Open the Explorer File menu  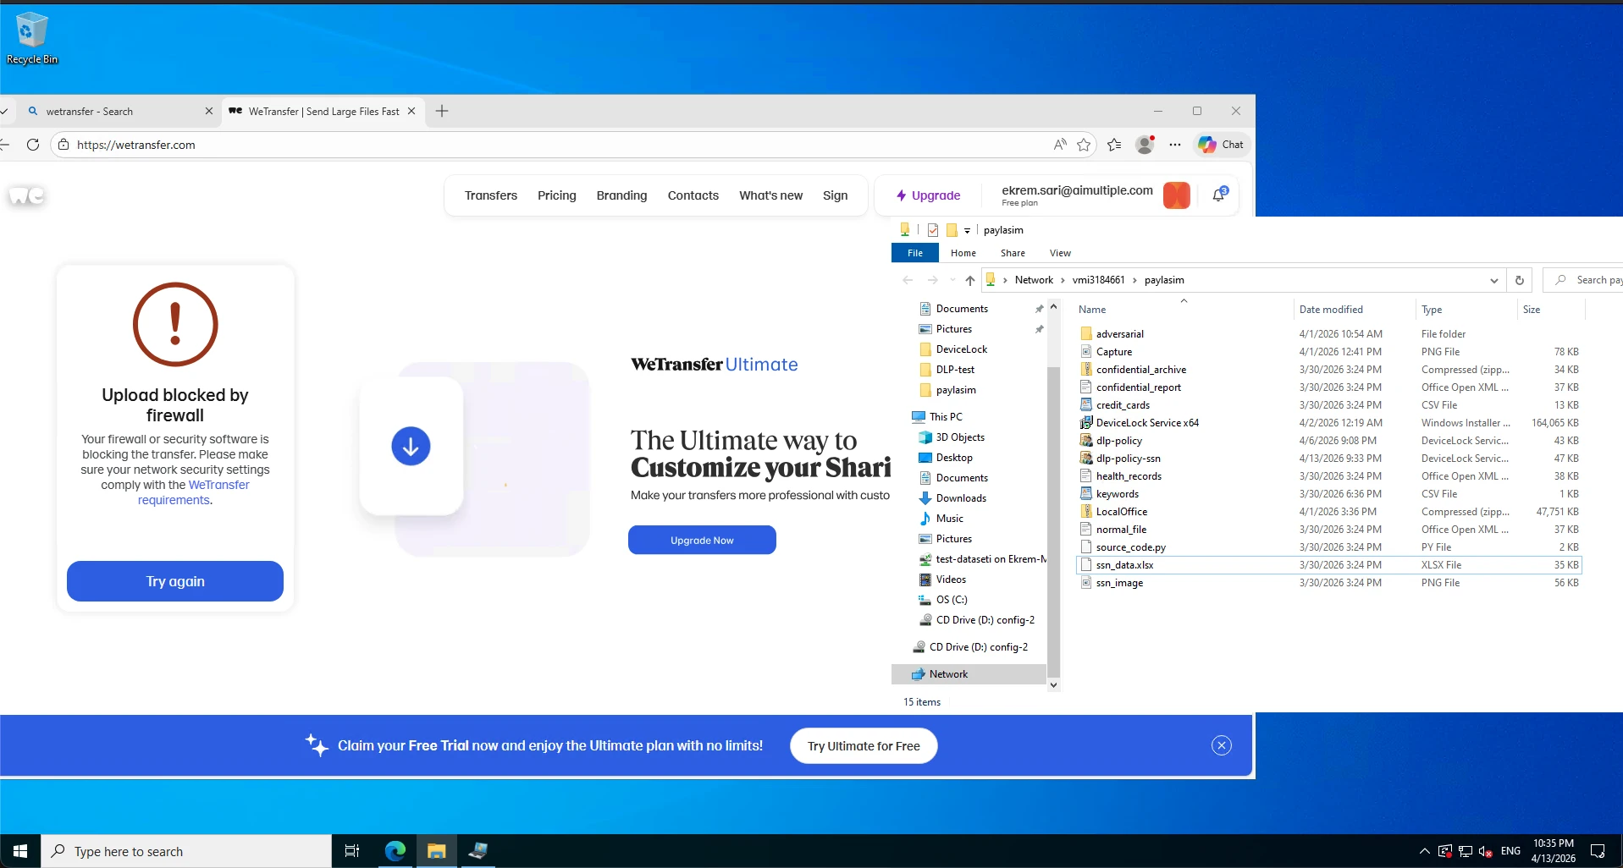[915, 253]
